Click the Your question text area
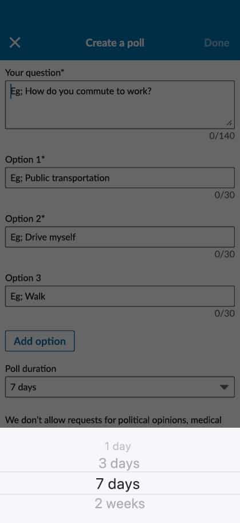The image size is (240, 523). [120, 104]
